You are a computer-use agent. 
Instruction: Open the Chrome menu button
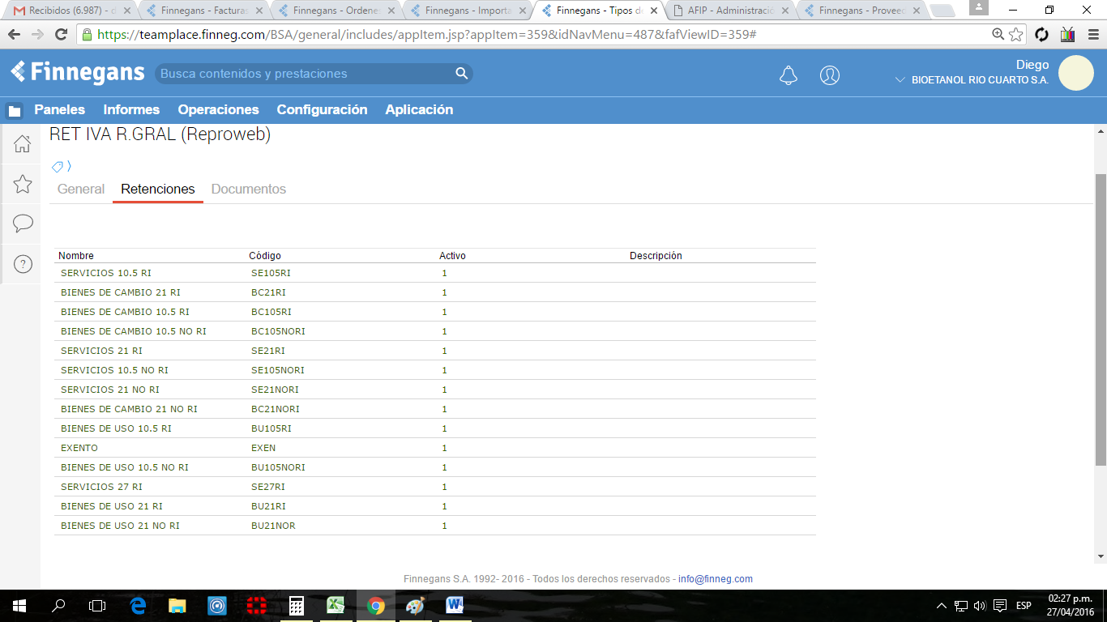click(x=1093, y=35)
